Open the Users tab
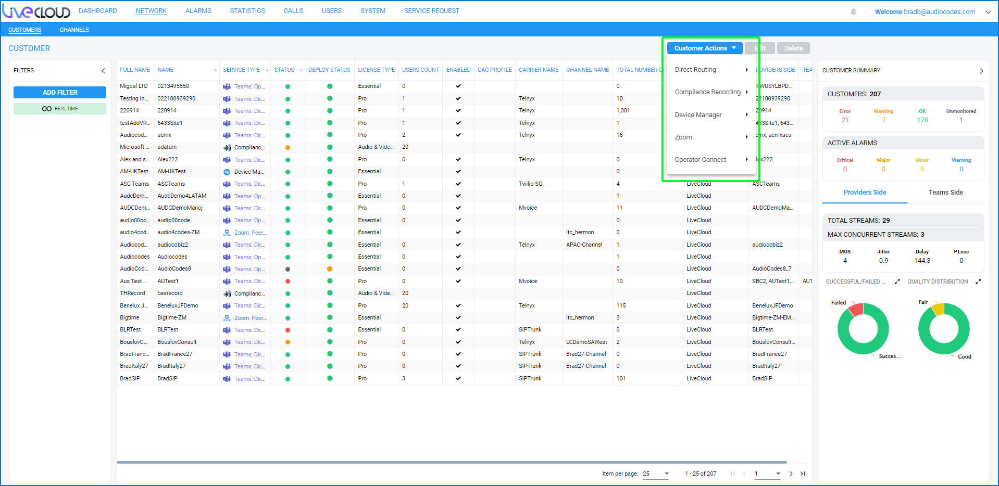This screenshot has height=486, width=999. (332, 11)
